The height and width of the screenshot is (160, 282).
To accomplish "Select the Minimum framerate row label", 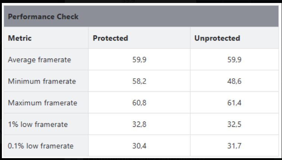I will 42,81.
